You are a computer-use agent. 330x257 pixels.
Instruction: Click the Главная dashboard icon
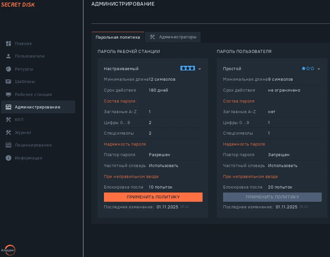coord(8,44)
